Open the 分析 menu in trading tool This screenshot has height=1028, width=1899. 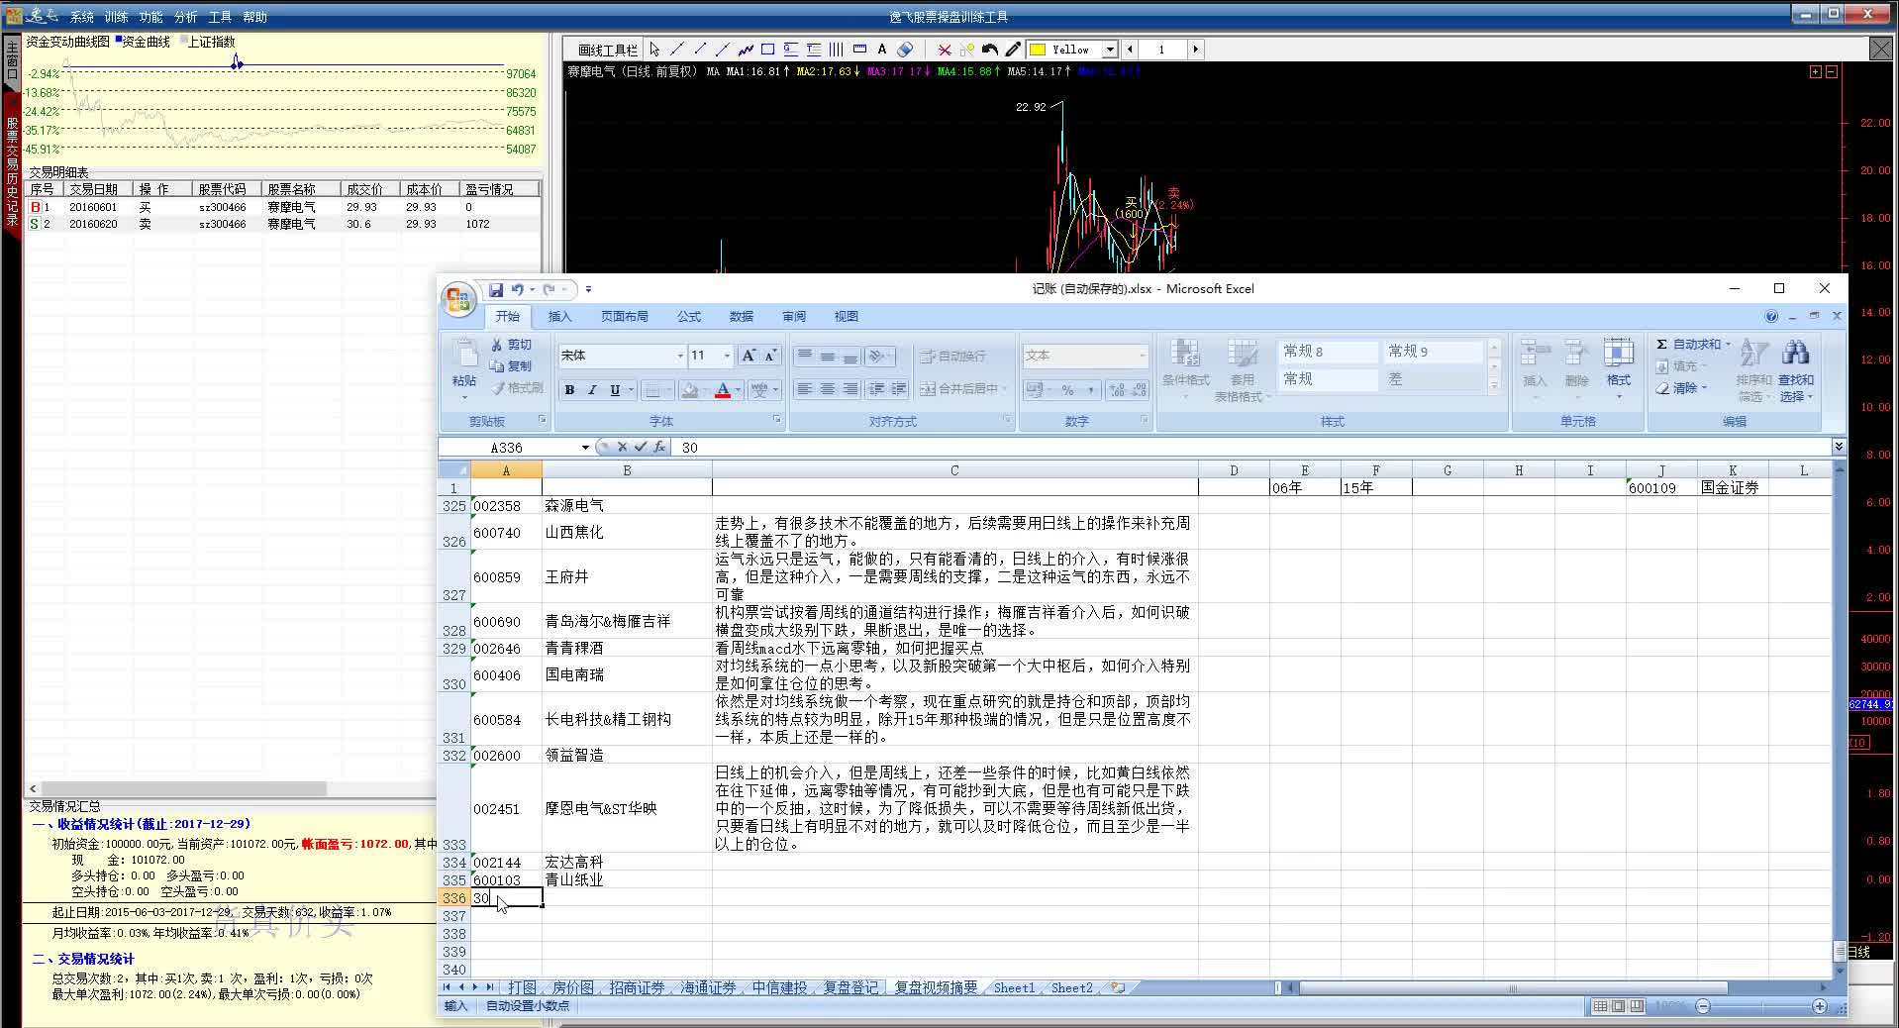[185, 17]
